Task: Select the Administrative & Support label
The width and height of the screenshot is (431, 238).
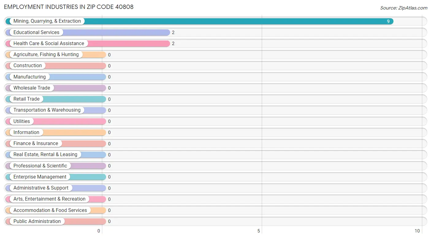Action: point(41,188)
